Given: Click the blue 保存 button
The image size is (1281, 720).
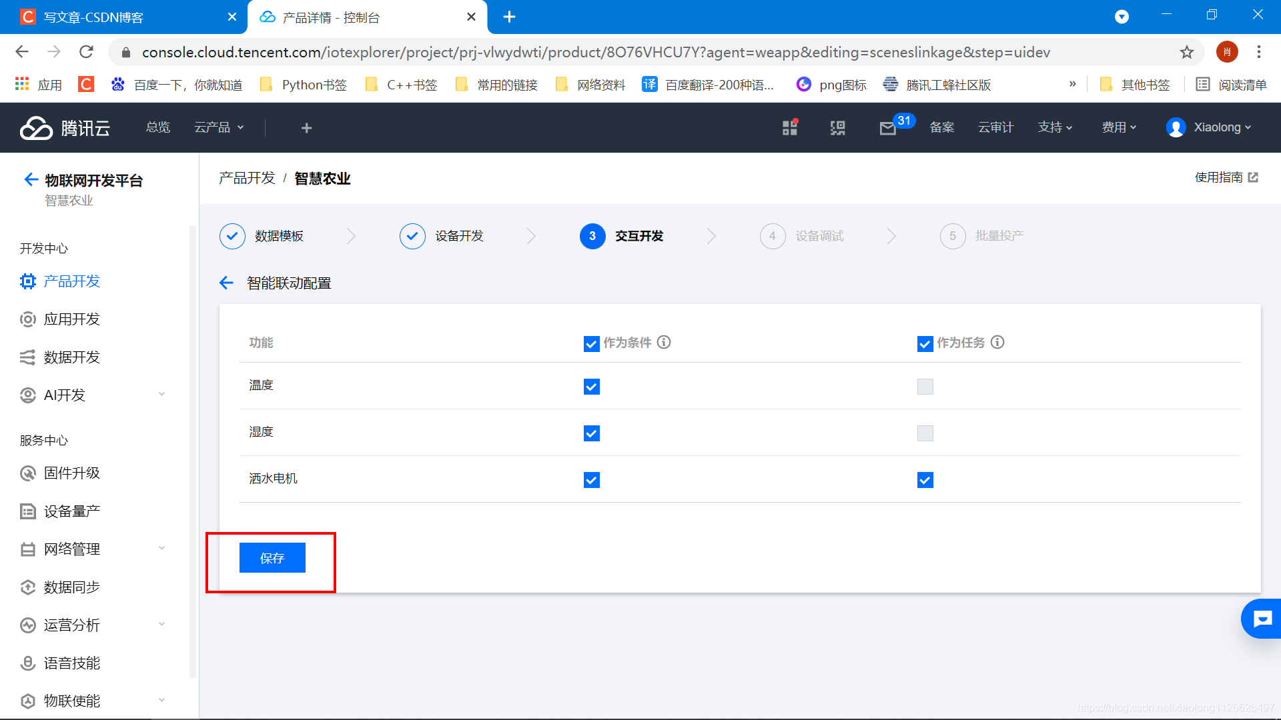Looking at the screenshot, I should (272, 558).
